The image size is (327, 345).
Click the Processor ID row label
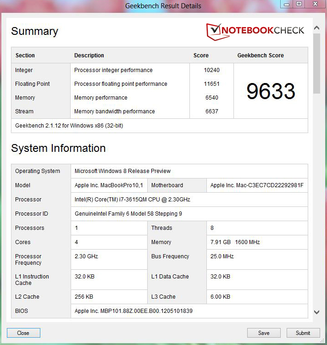click(x=32, y=214)
